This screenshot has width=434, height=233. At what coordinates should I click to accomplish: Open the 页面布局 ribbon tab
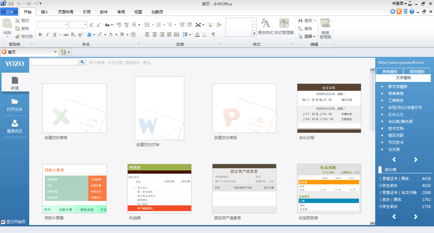pos(65,12)
